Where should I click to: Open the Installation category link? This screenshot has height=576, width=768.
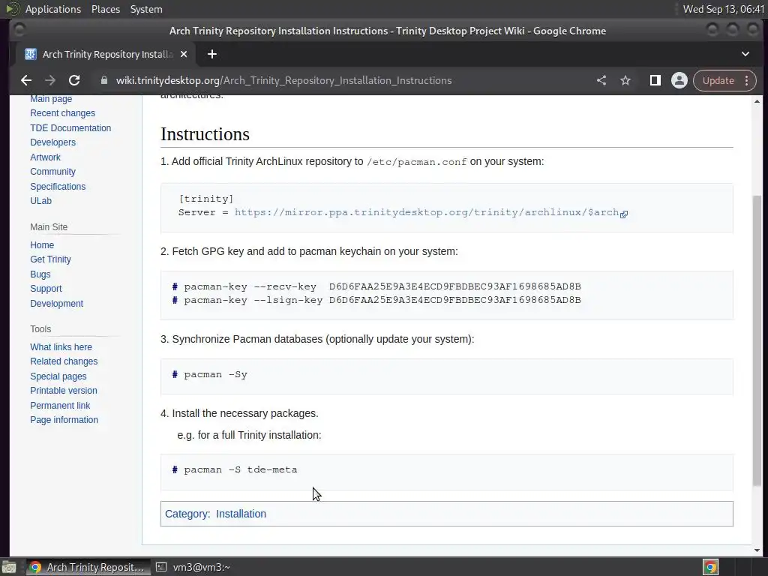point(241,514)
